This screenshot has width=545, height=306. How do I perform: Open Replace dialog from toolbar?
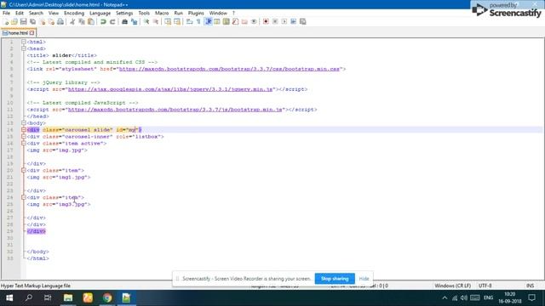(135, 21)
